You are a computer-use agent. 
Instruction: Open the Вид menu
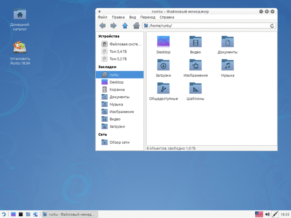coord(133,17)
